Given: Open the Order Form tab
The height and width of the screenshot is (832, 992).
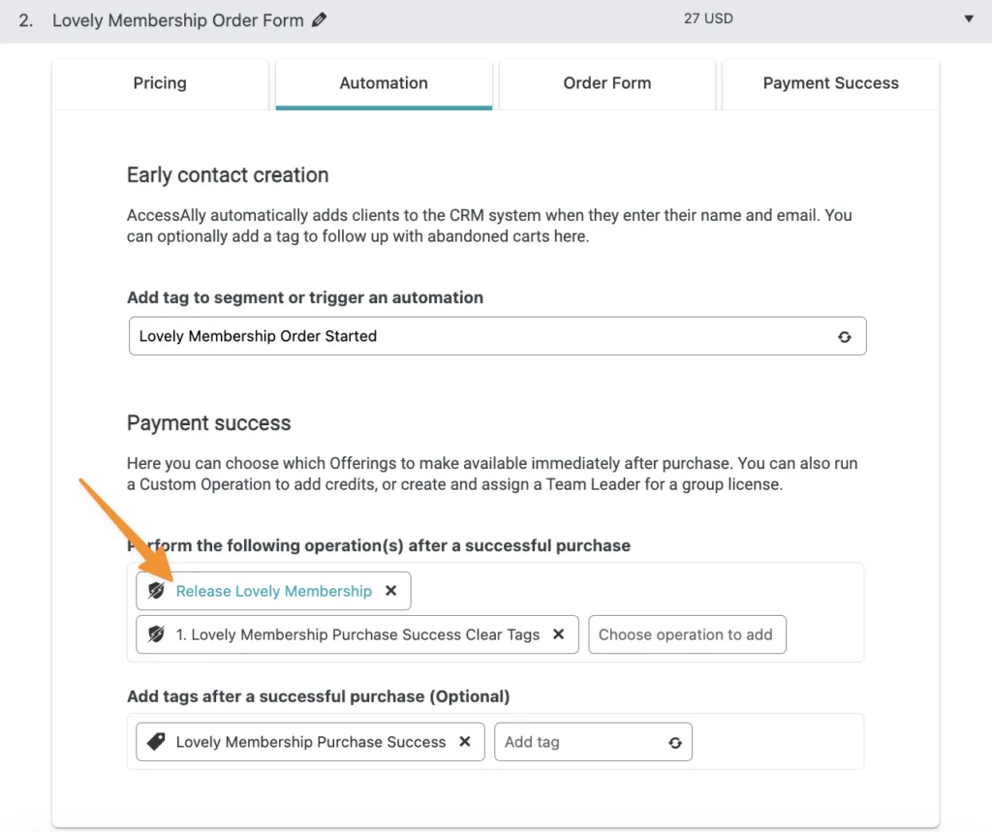Looking at the screenshot, I should pos(606,83).
